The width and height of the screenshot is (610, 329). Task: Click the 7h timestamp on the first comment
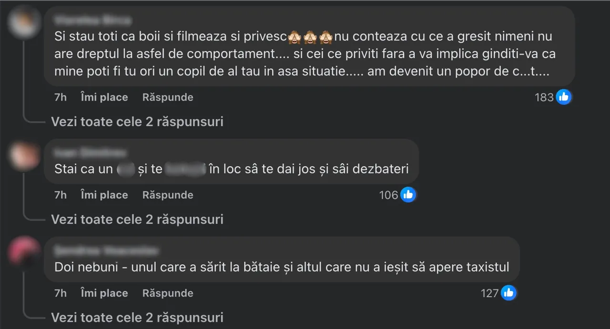coord(61,97)
